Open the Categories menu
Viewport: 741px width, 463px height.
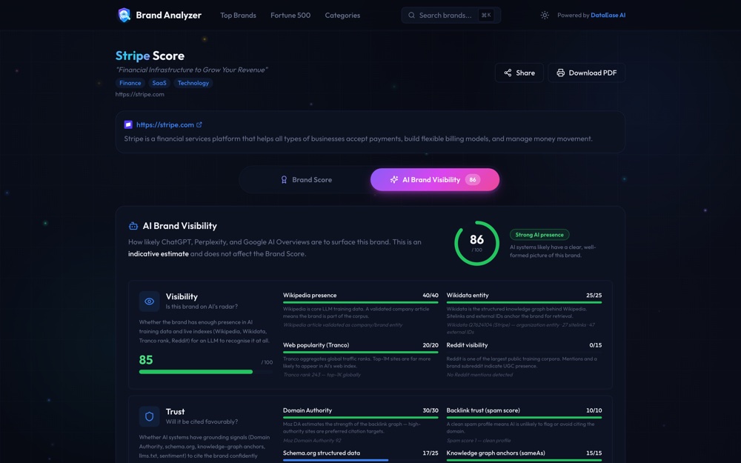[x=342, y=15]
